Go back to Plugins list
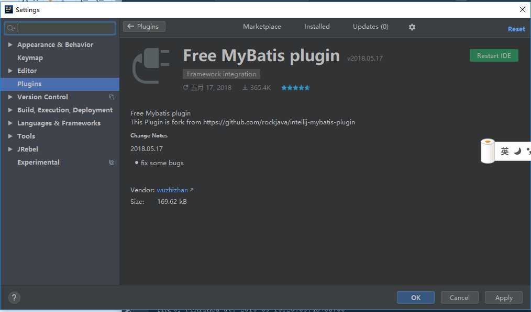This screenshot has height=312, width=531. point(144,26)
